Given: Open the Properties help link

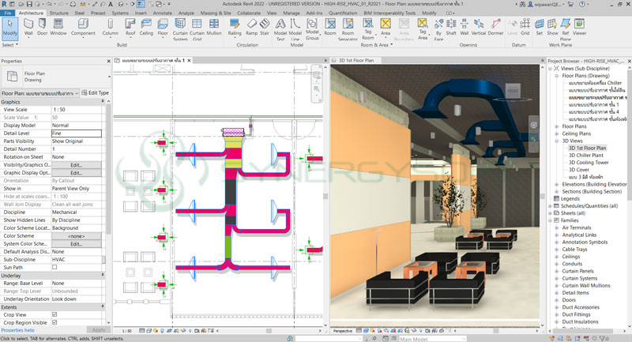Looking at the screenshot, I should point(17,330).
